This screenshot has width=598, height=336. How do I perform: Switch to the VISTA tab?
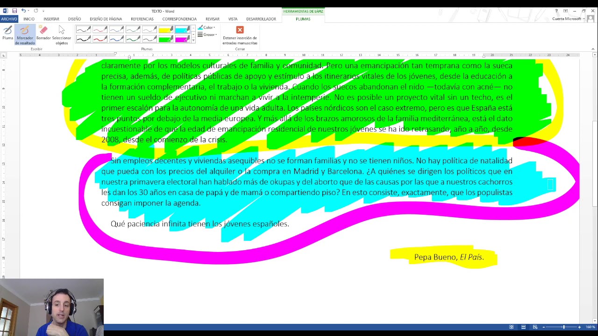233,19
